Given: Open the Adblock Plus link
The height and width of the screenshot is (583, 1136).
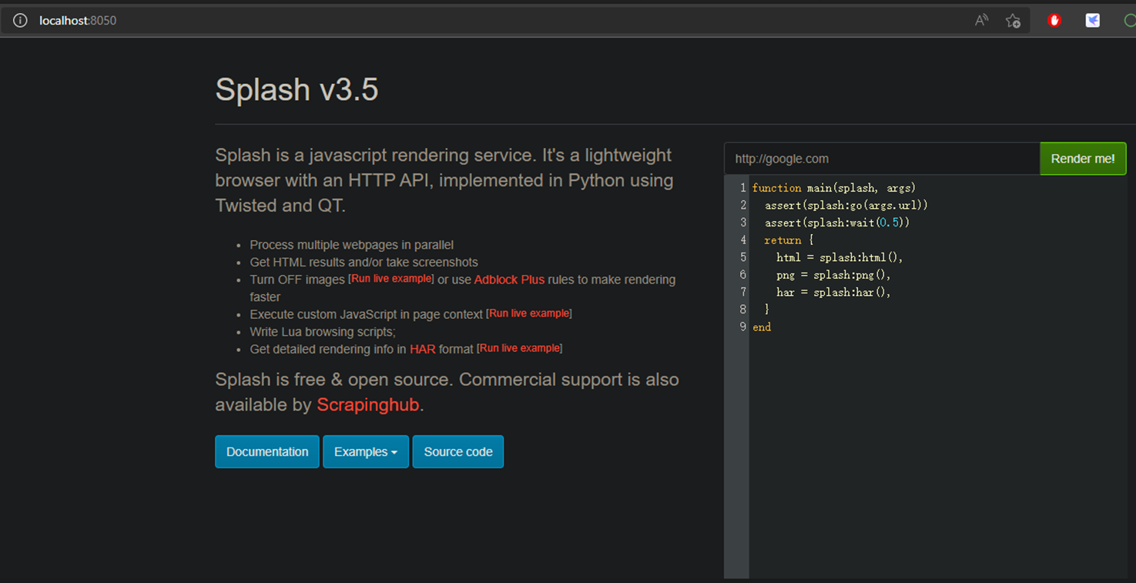Looking at the screenshot, I should coord(508,279).
